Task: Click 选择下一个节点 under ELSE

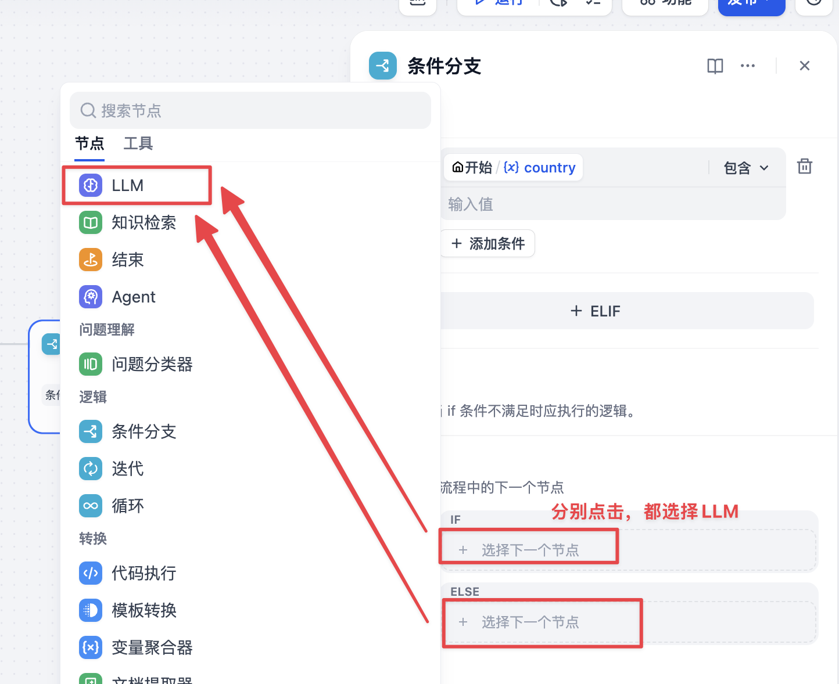Action: (x=629, y=622)
